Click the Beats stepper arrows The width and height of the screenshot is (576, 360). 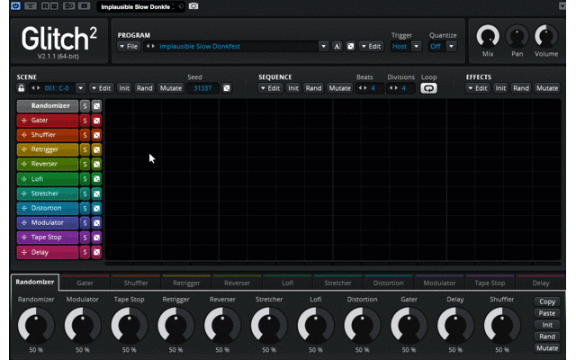pos(362,88)
